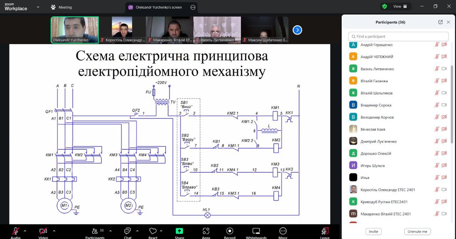Turn on camera with Video button
Viewport: 456px width, 239px height.
coord(43,231)
